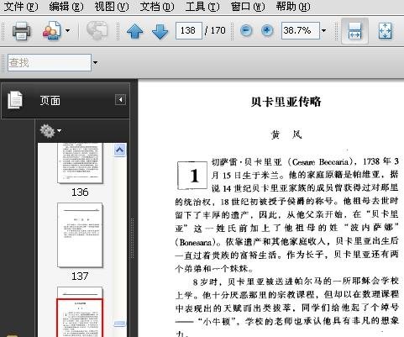
Task: Click the boxed section number 1
Action: coord(192,176)
